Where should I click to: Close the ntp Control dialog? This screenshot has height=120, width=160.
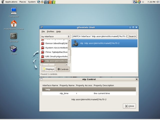point(129,106)
